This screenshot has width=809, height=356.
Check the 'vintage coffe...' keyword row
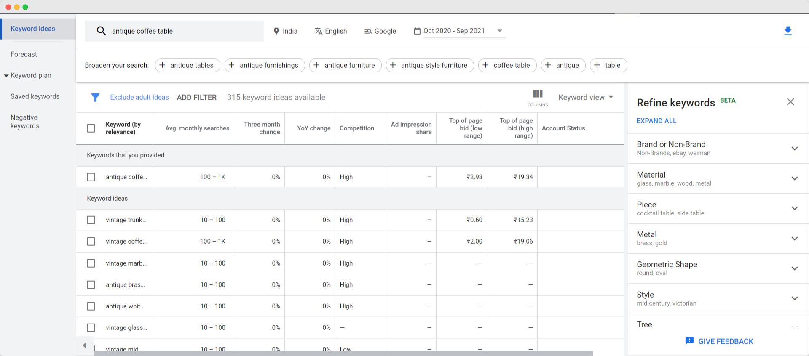pos(91,242)
